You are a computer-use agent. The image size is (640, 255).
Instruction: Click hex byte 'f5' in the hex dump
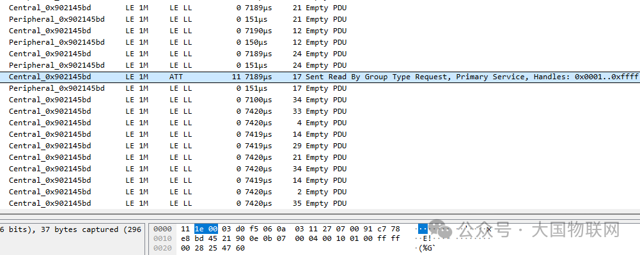[x=253, y=229]
